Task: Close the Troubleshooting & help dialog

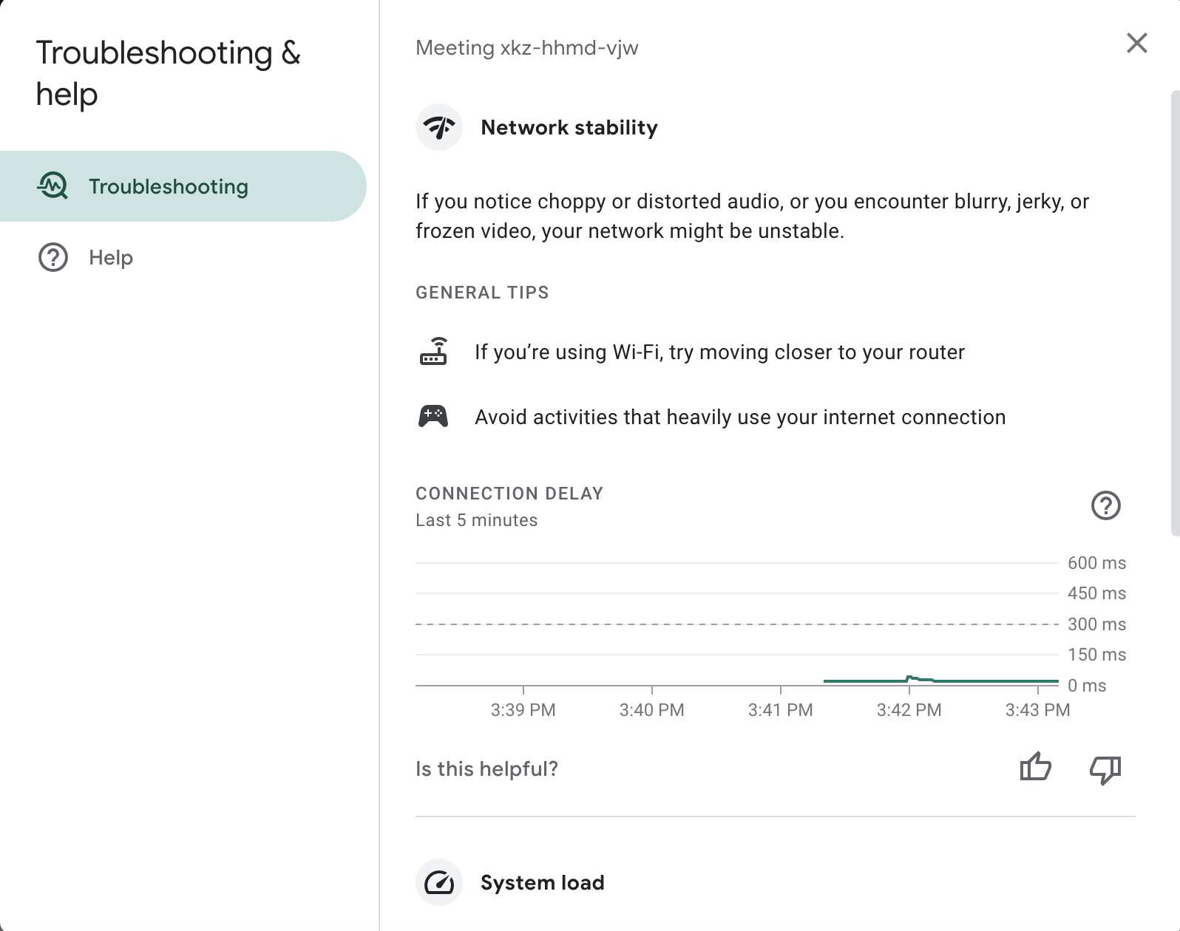Action: [1136, 44]
